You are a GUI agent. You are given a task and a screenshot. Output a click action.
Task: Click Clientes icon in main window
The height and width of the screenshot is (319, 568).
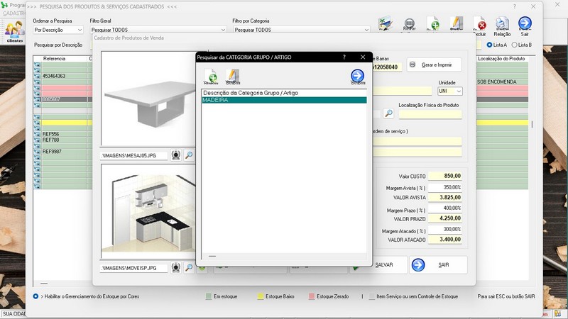coord(14,32)
